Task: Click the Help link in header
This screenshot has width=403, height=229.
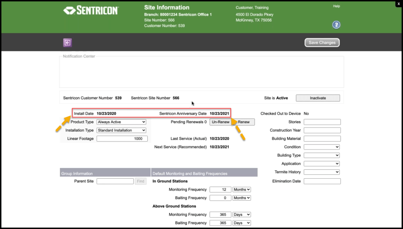Action: tap(336, 6)
